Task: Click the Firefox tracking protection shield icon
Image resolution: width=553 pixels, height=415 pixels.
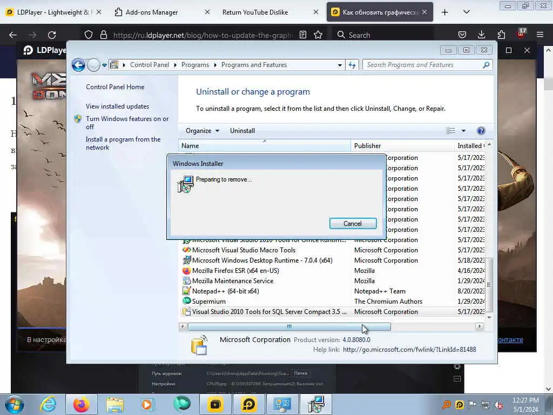Action: 89,35
